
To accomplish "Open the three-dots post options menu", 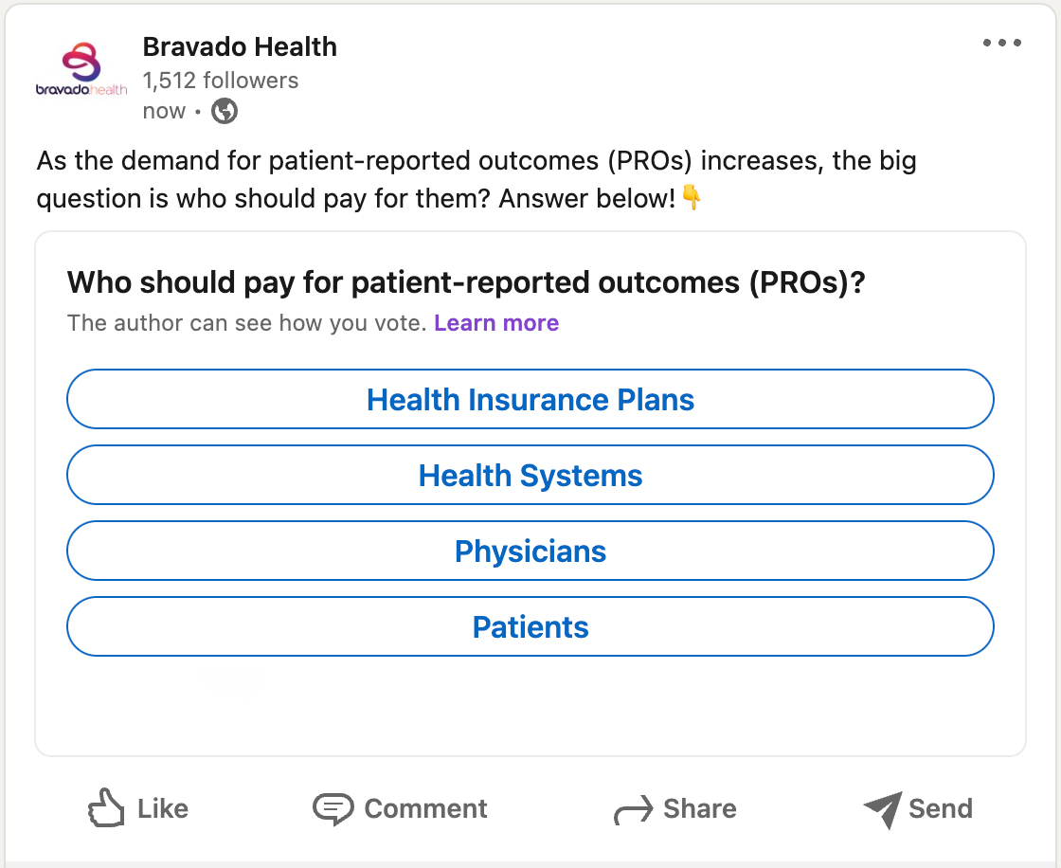I will tap(1001, 44).
